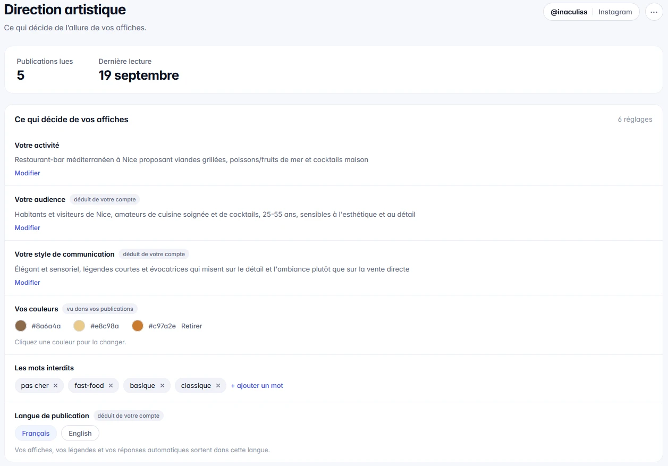Modify the "Votre style de communication" text
The image size is (668, 466).
(27, 283)
